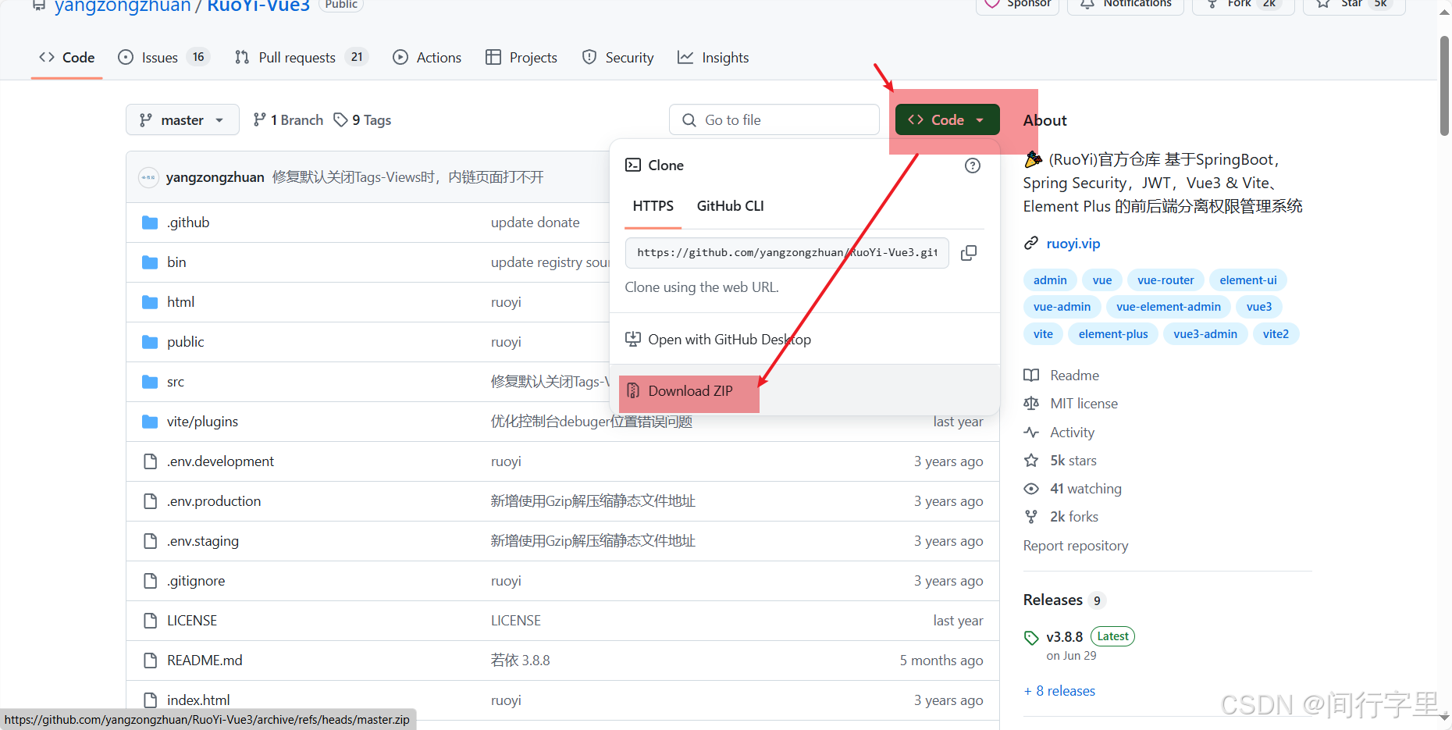
Task: Open the index.html file
Action: [x=198, y=700]
